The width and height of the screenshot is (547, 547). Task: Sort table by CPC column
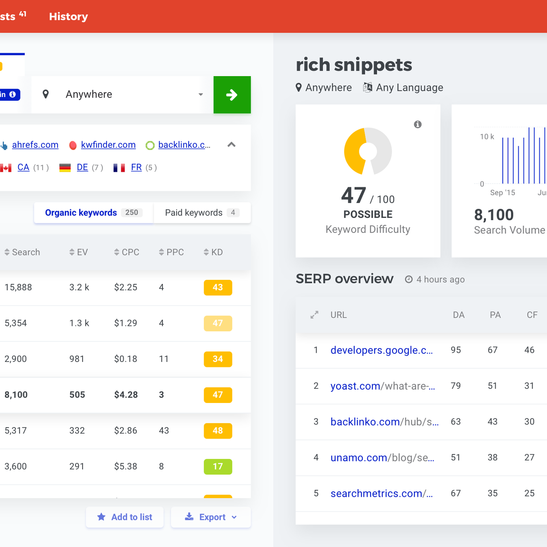pyautogui.click(x=127, y=252)
